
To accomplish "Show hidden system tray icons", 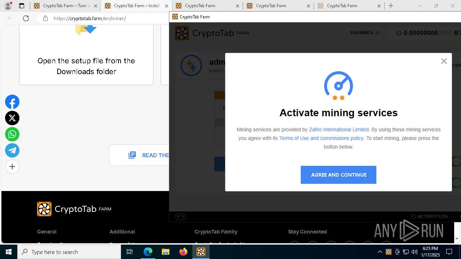I will point(380,252).
